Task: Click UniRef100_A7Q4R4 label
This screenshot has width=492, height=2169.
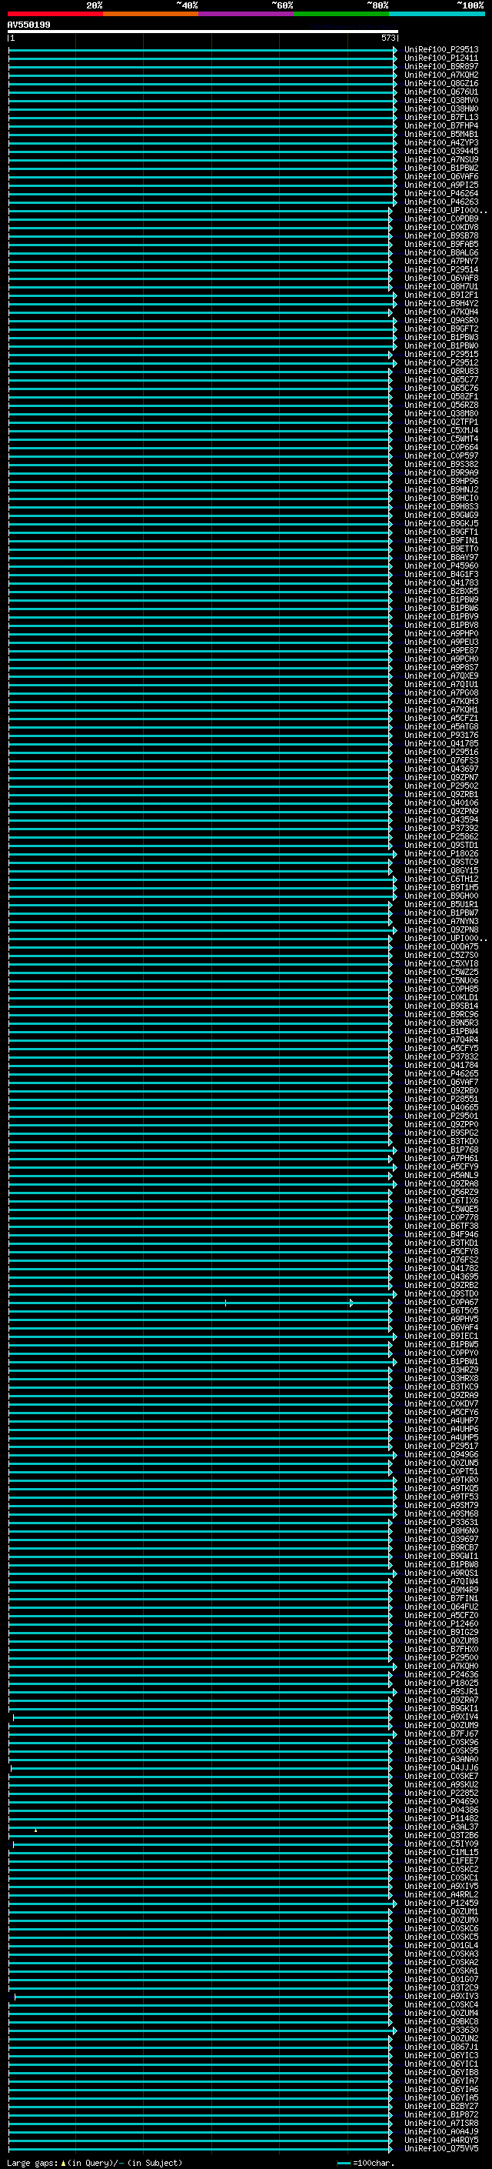Action: (x=440, y=1040)
